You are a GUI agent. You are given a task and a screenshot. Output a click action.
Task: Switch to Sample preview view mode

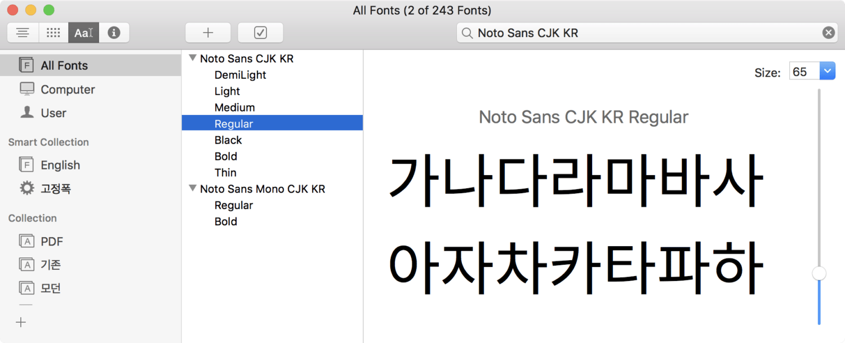pyautogui.click(x=23, y=33)
